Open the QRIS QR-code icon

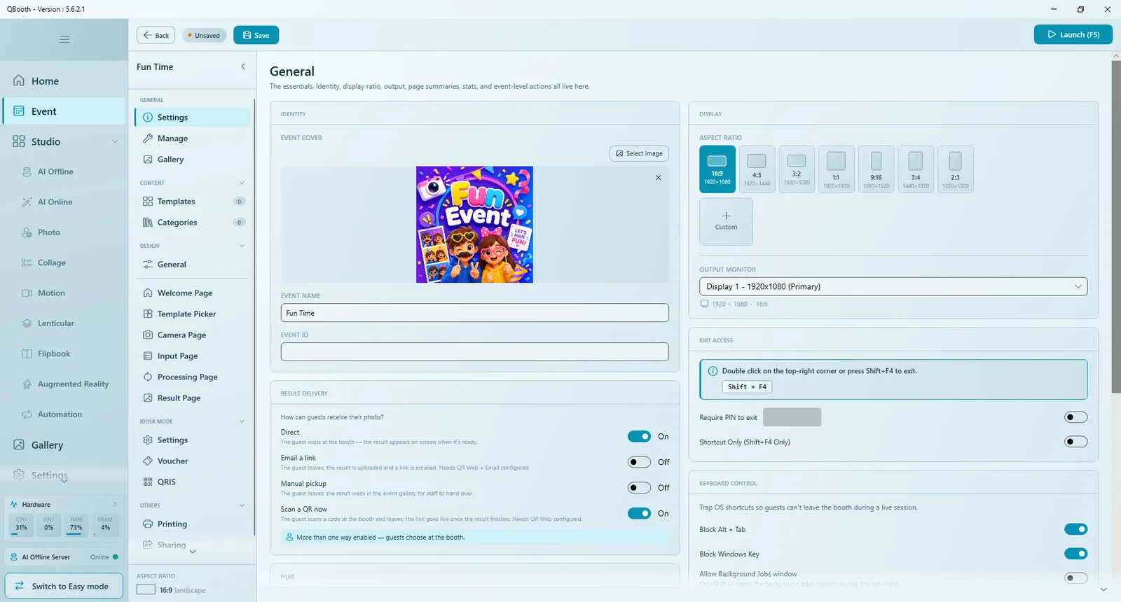[148, 482]
